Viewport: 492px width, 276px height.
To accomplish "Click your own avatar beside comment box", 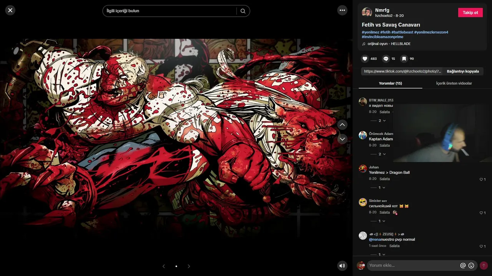I will [x=361, y=265].
